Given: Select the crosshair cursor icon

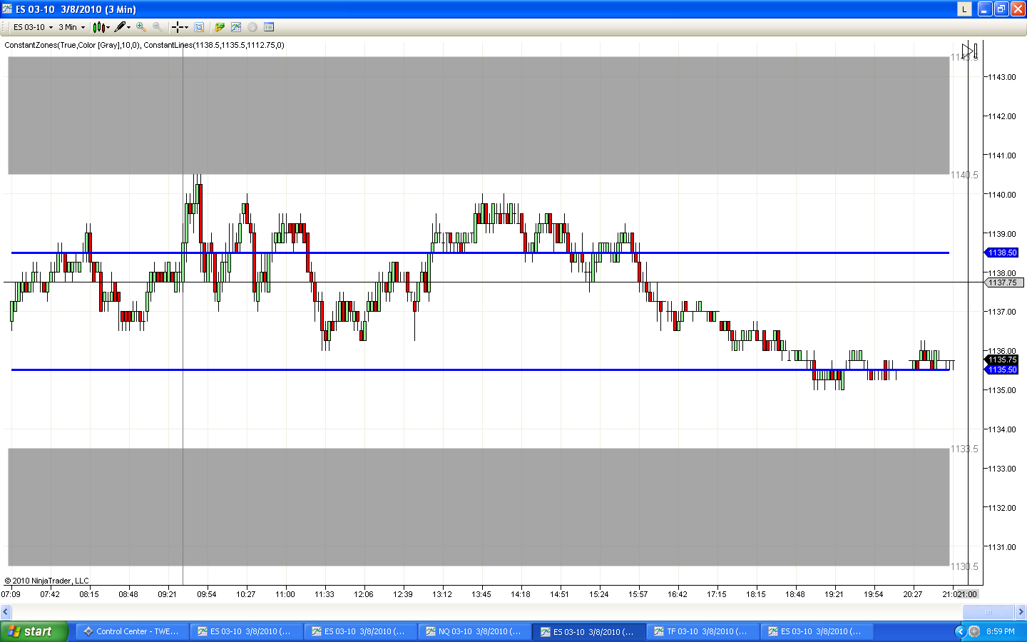Looking at the screenshot, I should (177, 27).
